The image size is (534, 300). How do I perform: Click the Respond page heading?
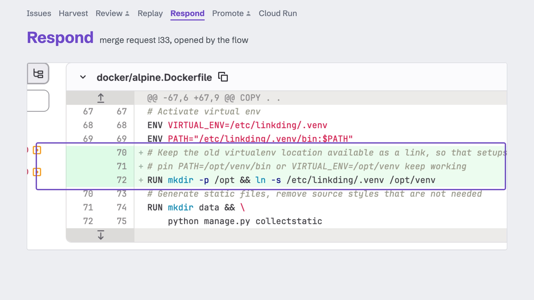click(x=60, y=37)
